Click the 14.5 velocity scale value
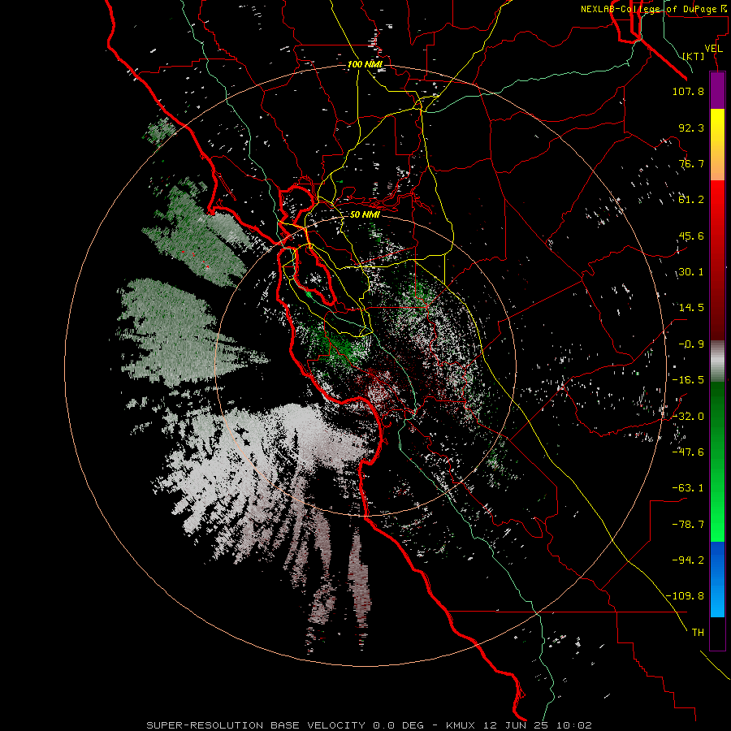This screenshot has height=731, width=731. point(691,308)
